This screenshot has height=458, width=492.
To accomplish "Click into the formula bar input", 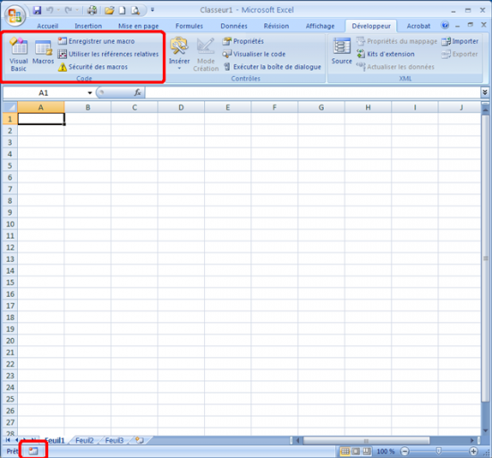I will (312, 92).
